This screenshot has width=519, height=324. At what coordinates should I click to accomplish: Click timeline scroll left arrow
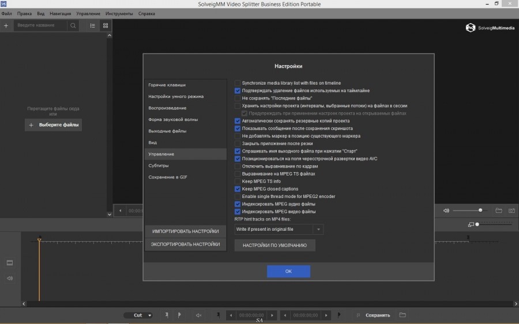click(24, 303)
